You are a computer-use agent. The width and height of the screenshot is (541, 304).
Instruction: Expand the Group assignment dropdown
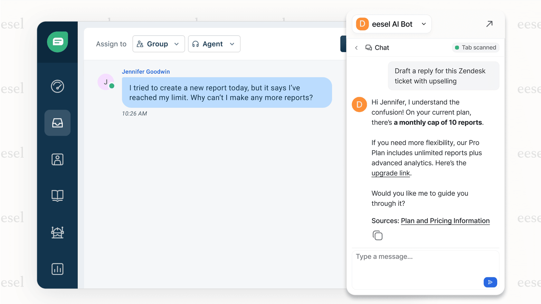tap(158, 44)
